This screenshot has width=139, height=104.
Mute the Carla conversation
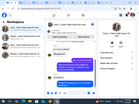click(112, 43)
